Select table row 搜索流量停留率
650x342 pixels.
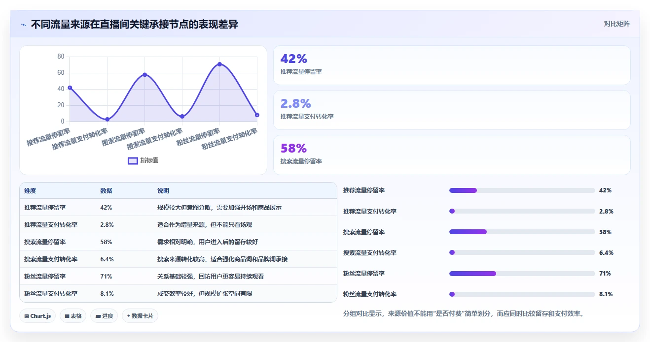coord(178,242)
